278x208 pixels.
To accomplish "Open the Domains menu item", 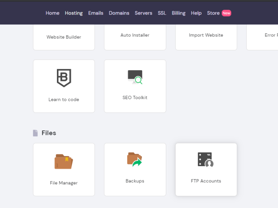I will pos(119,13).
